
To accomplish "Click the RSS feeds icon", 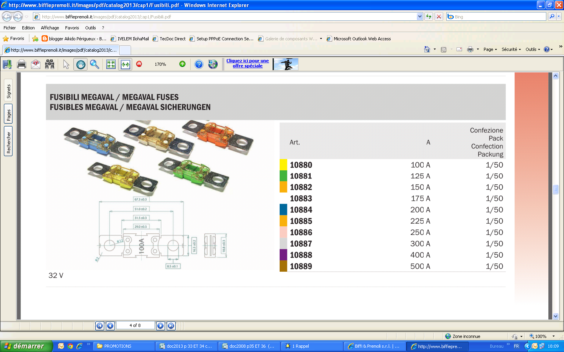I will [444, 49].
